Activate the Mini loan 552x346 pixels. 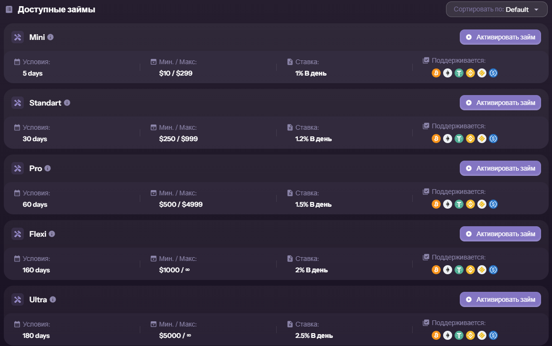pyautogui.click(x=500, y=37)
